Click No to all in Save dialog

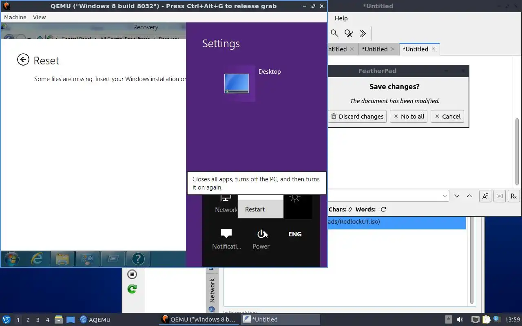pos(408,116)
